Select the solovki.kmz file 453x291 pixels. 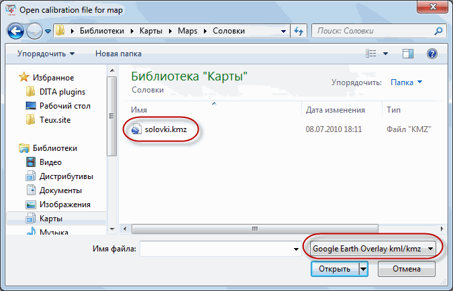tap(165, 128)
